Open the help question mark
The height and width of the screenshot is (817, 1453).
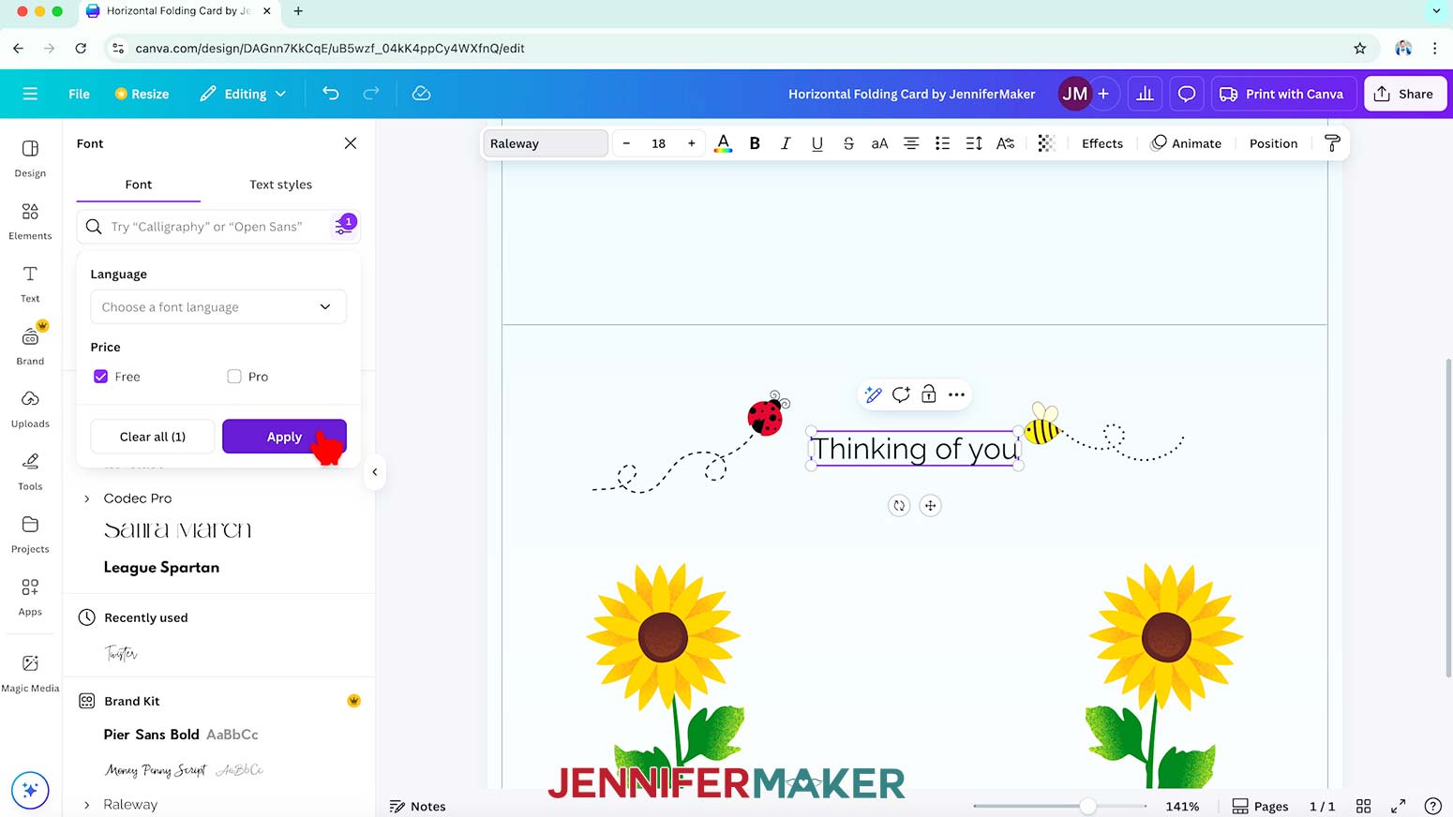click(x=1432, y=806)
